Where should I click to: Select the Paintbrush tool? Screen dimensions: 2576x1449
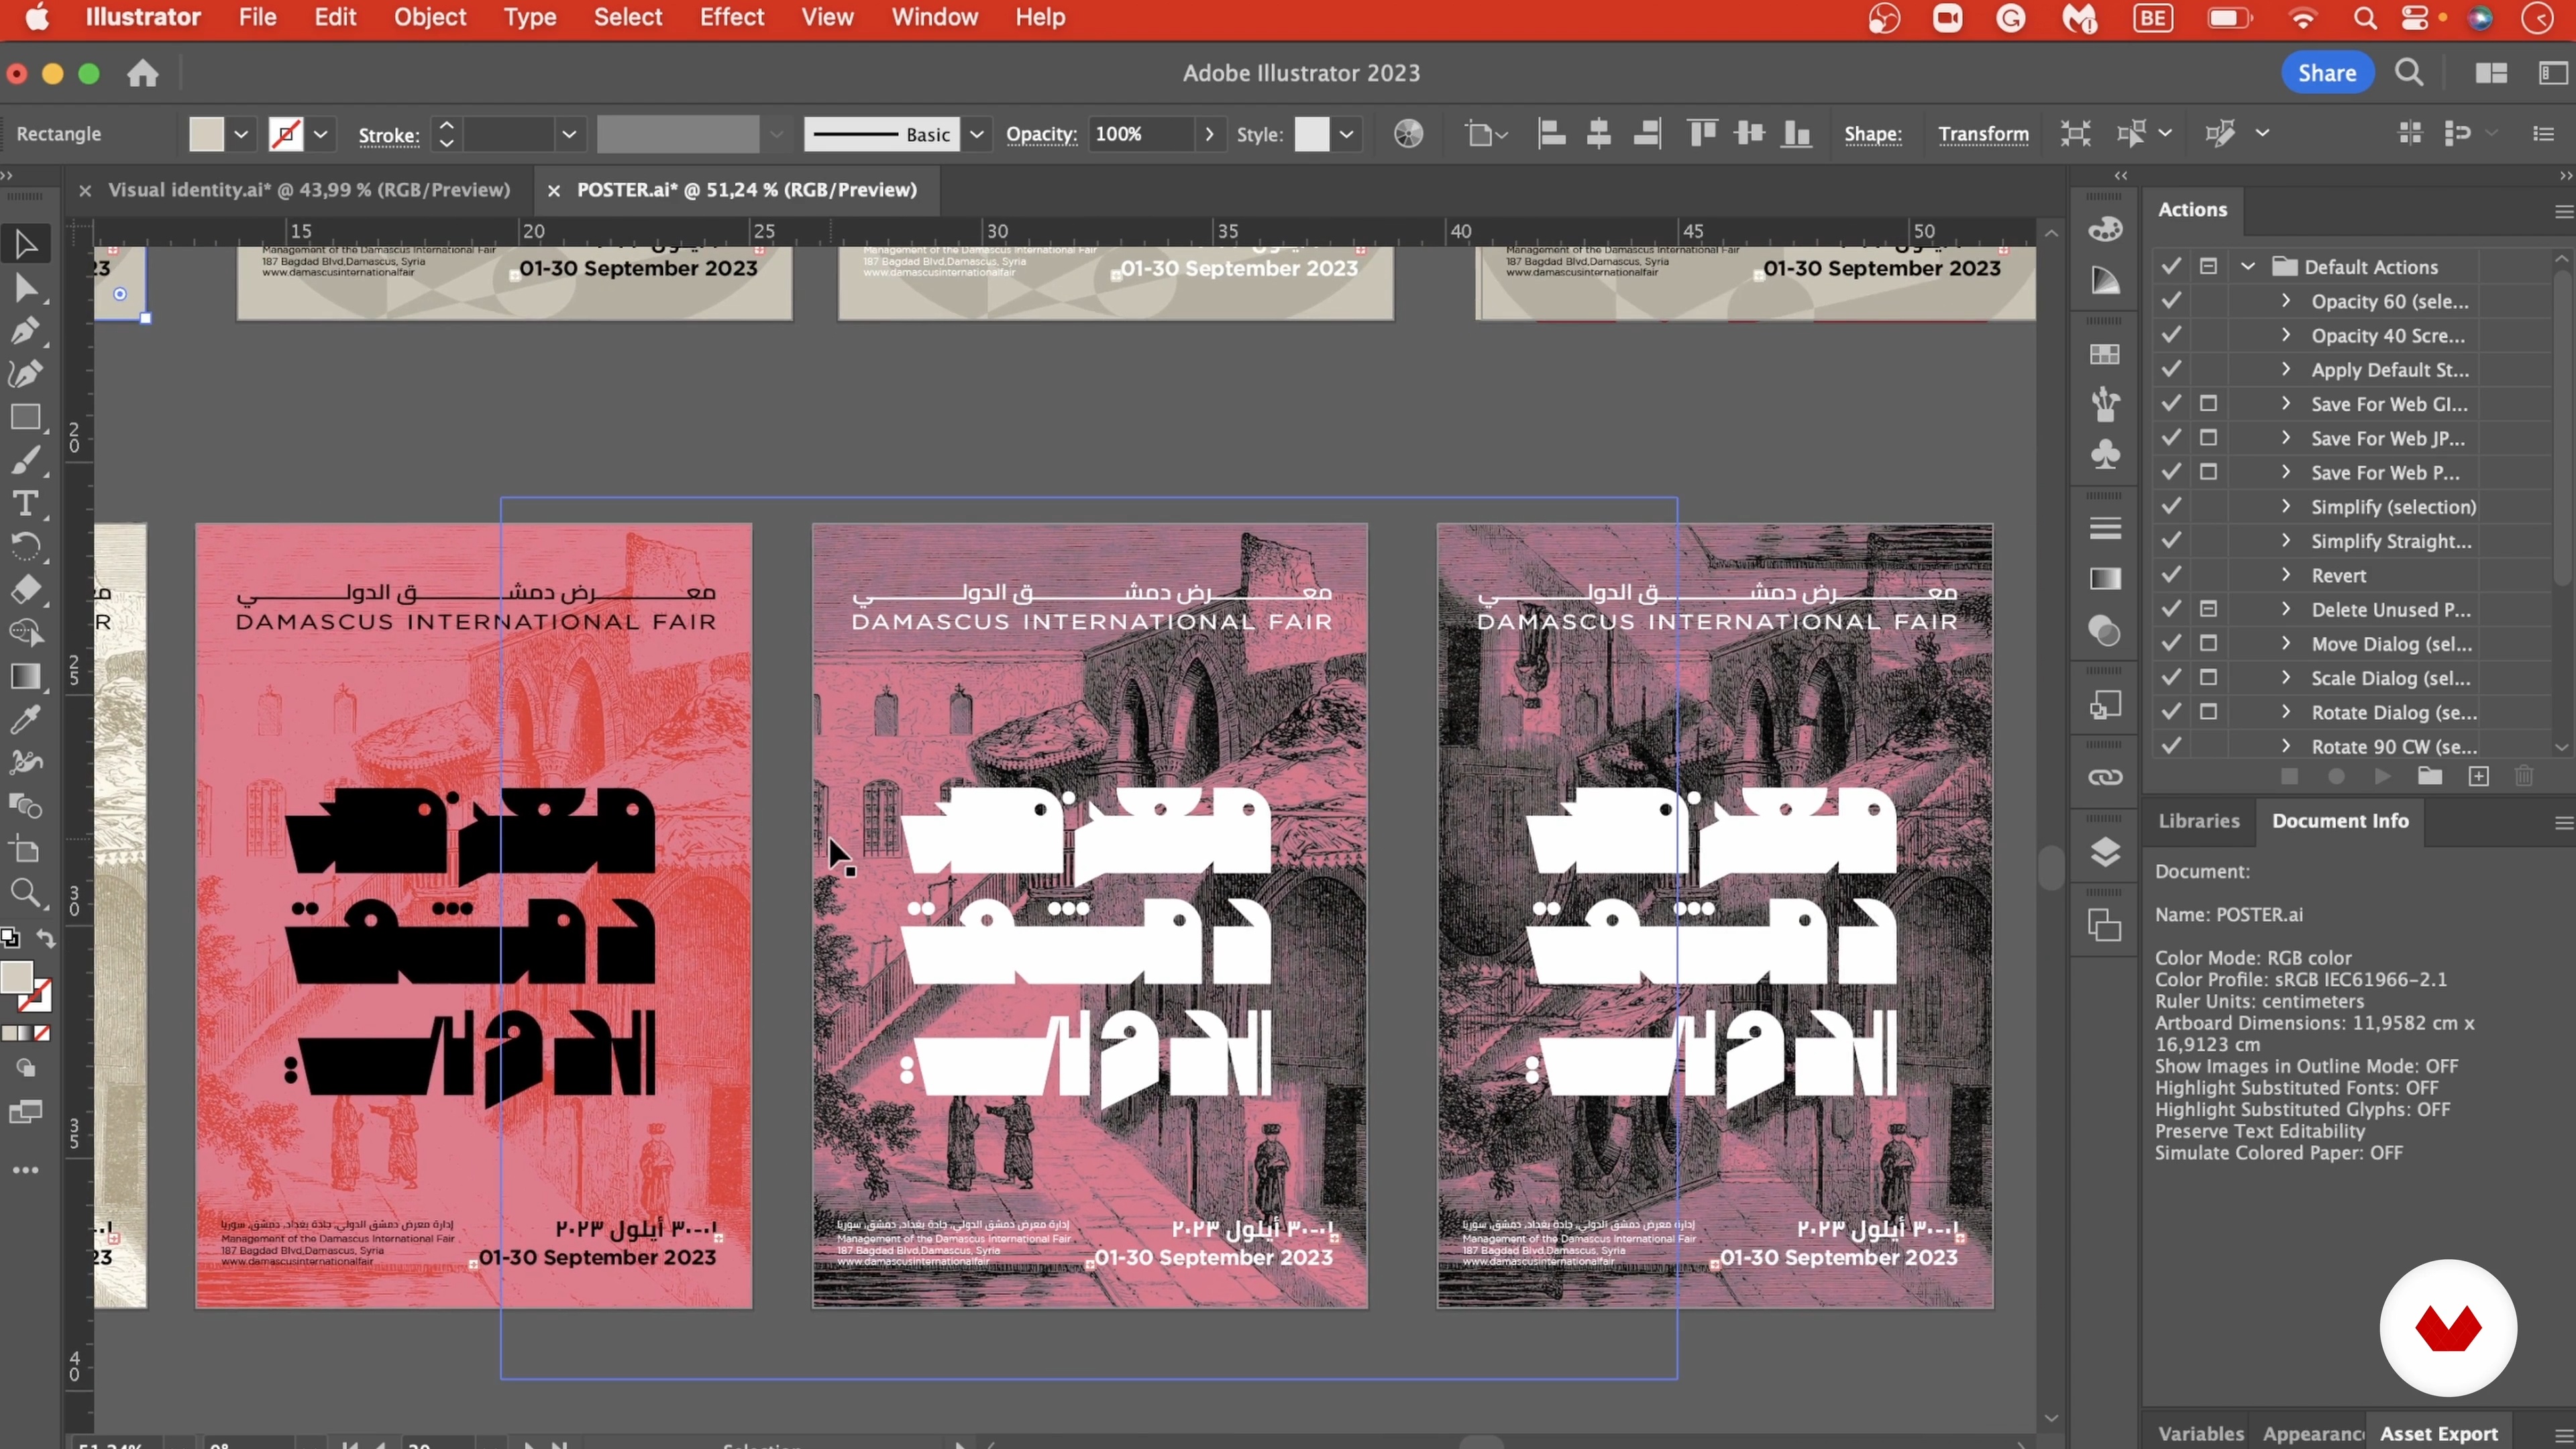[x=26, y=460]
